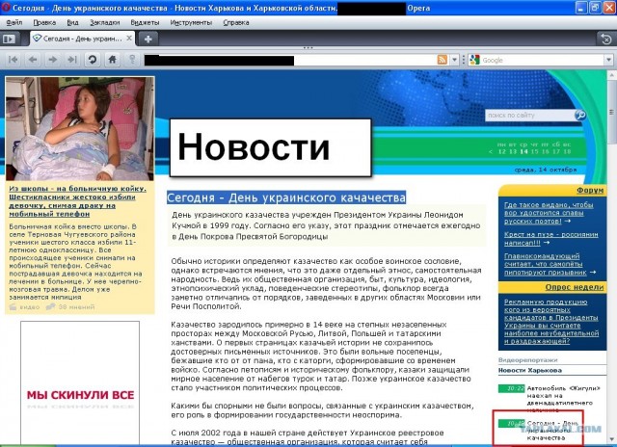Reload the page
Screen dimensions: 617x447
[93, 60]
